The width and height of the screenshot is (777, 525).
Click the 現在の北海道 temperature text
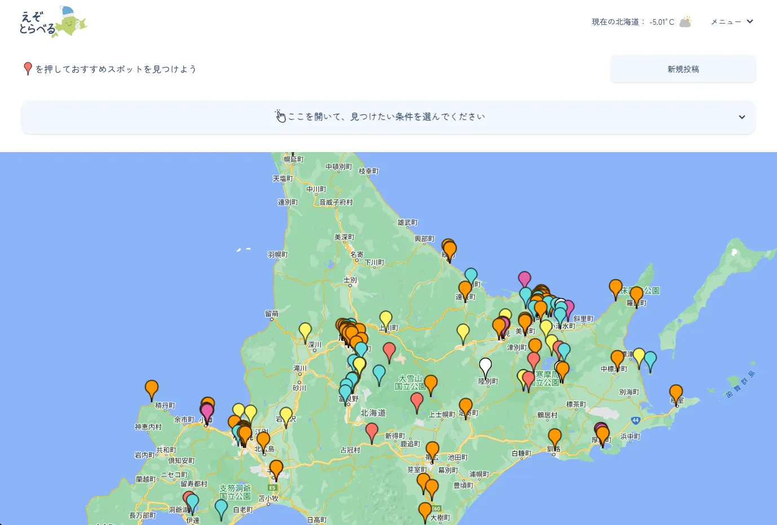point(632,22)
